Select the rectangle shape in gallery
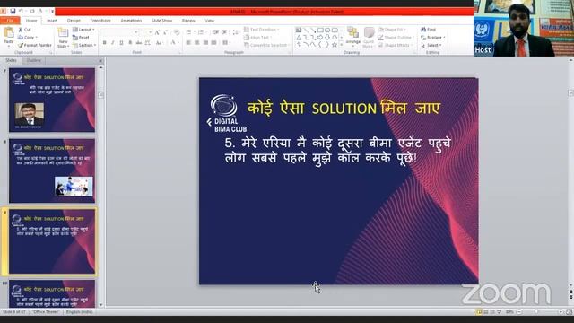The image size is (574, 323). [x=320, y=30]
